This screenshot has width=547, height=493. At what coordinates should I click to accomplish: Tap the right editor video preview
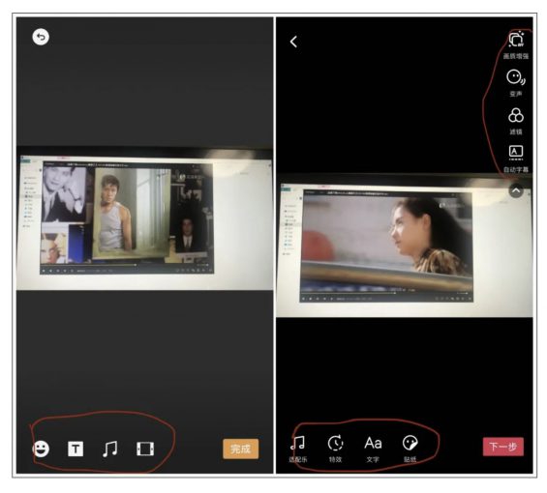pyautogui.click(x=405, y=246)
